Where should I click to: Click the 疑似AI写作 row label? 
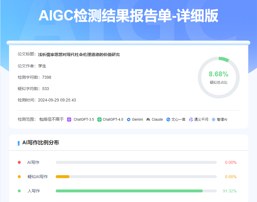[38, 177]
